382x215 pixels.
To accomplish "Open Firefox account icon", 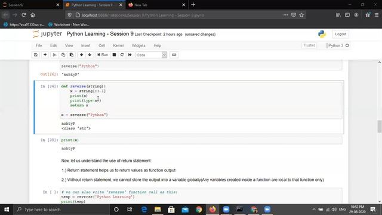I will (356, 15).
